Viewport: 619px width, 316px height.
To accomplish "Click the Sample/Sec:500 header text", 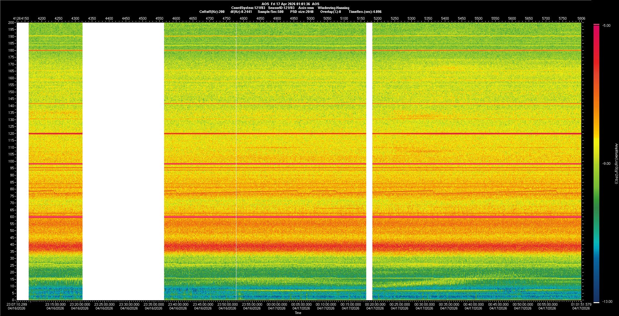I will (x=270, y=12).
